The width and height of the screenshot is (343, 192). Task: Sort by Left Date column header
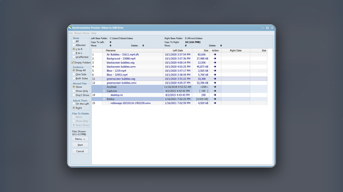tap(178, 50)
